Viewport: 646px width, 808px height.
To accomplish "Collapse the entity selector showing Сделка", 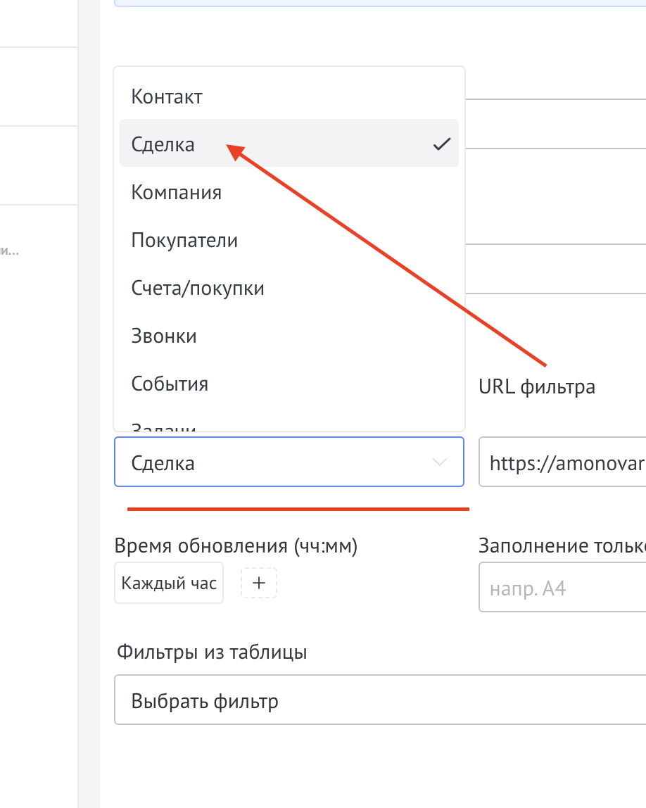I will [289, 462].
